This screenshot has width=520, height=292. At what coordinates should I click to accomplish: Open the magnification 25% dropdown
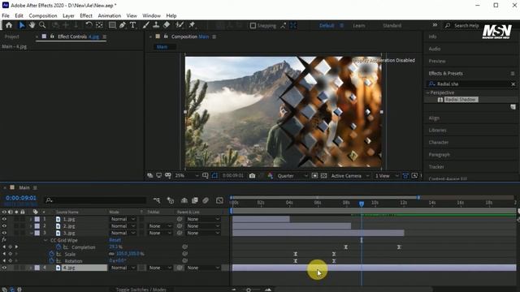tap(187, 176)
